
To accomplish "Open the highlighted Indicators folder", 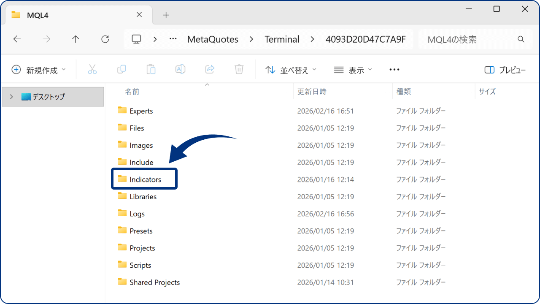I will tap(146, 179).
